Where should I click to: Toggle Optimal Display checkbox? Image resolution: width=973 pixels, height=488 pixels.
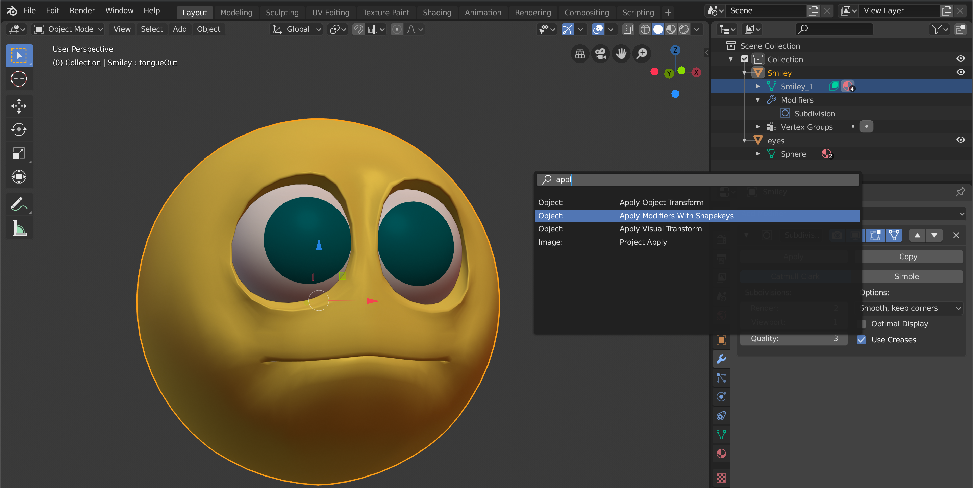point(863,324)
